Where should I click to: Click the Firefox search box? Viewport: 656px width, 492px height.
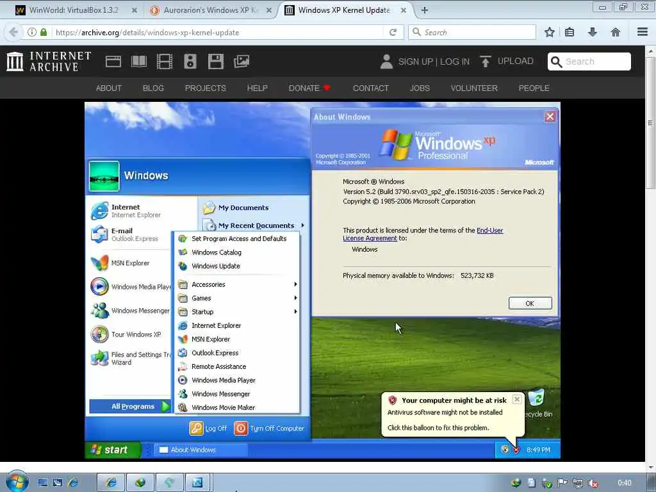click(472, 32)
